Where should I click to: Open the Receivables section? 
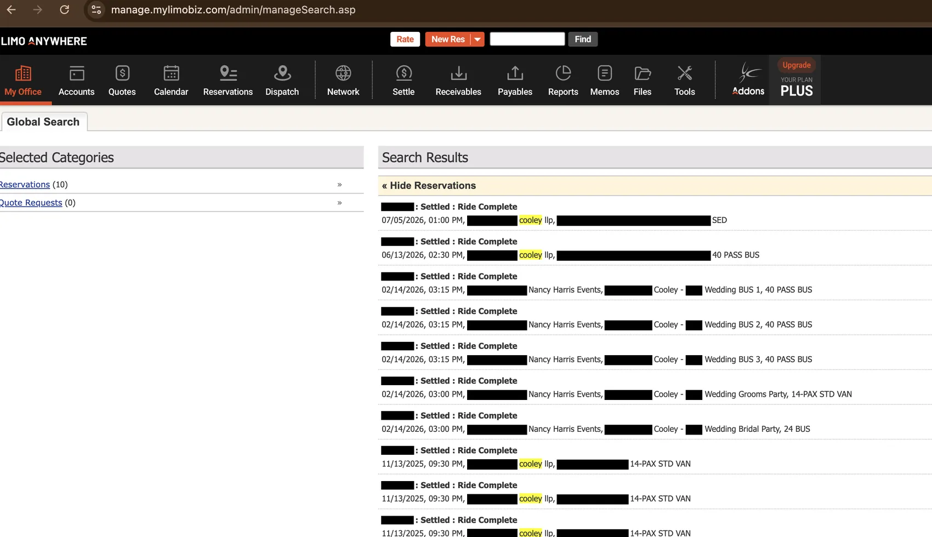[458, 80]
